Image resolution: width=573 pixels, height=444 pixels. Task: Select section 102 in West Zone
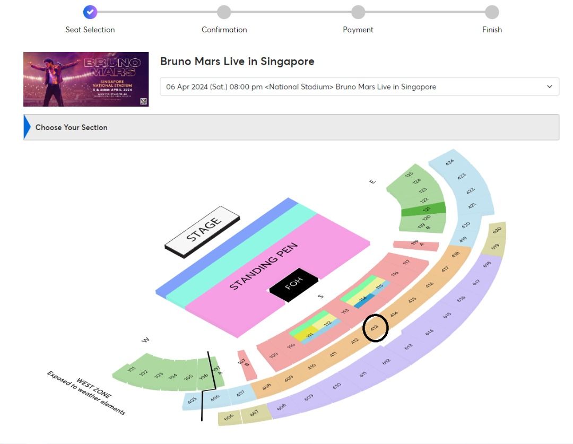pos(143,373)
